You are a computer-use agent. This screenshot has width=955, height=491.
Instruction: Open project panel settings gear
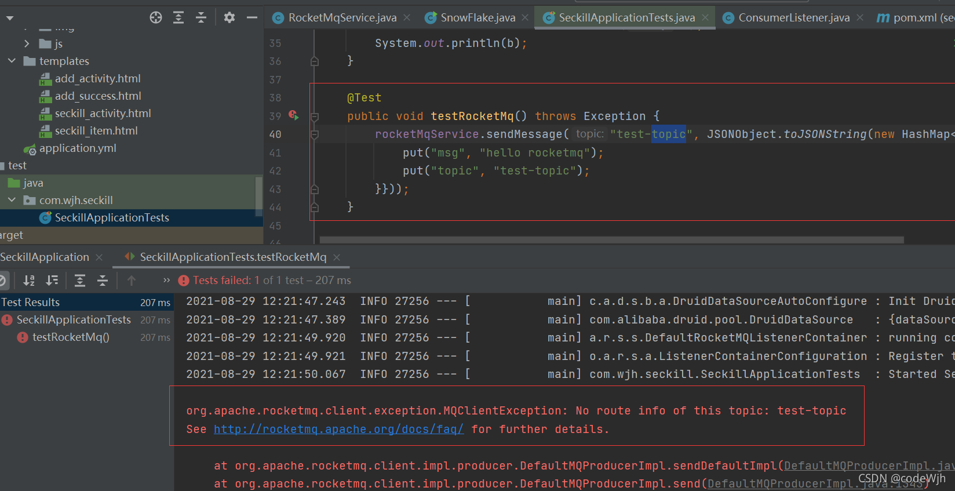229,17
